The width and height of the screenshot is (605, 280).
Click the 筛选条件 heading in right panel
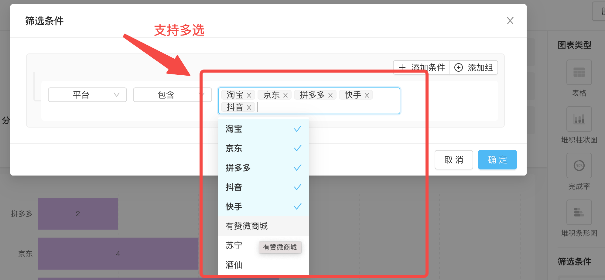click(x=574, y=261)
